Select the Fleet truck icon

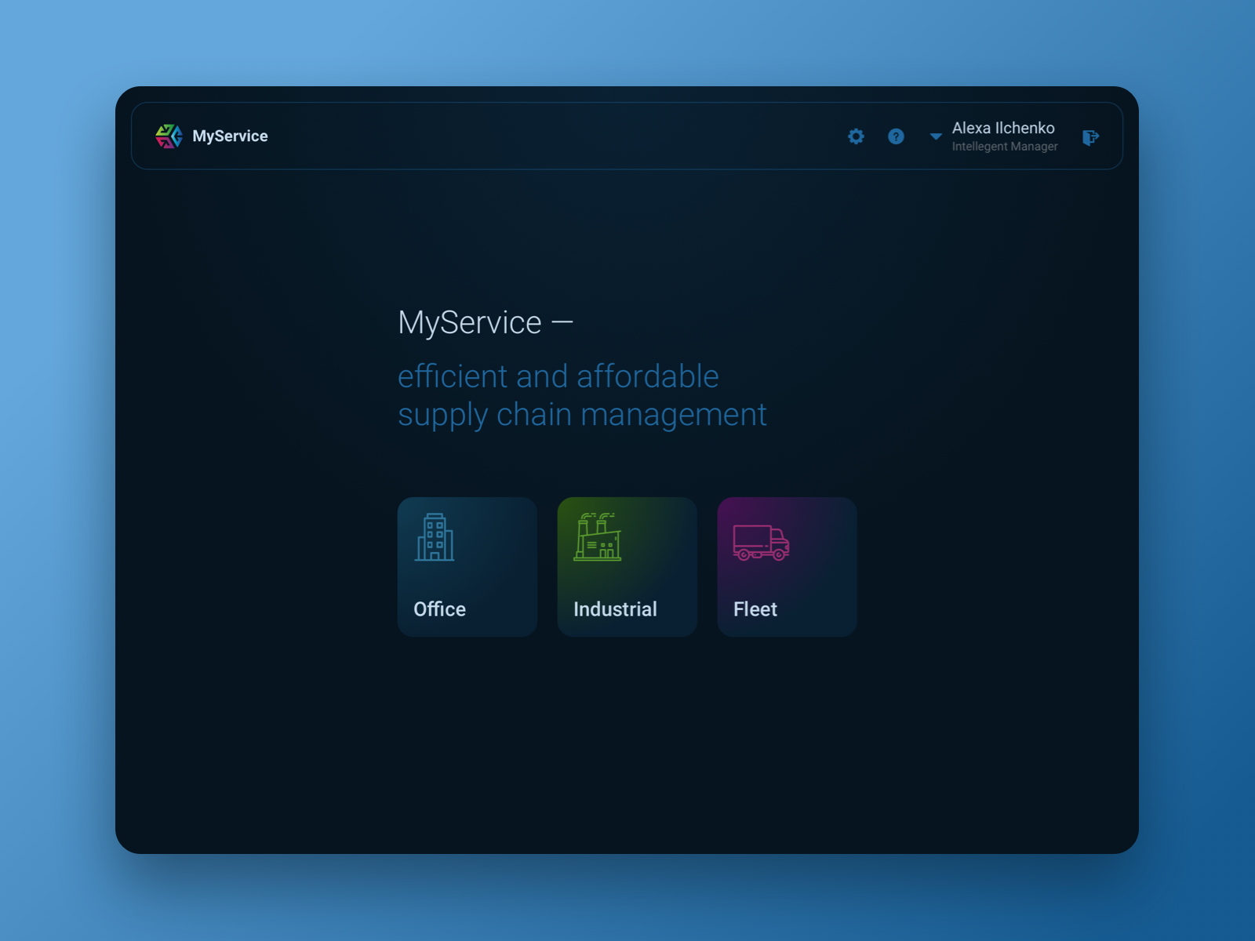click(x=761, y=541)
